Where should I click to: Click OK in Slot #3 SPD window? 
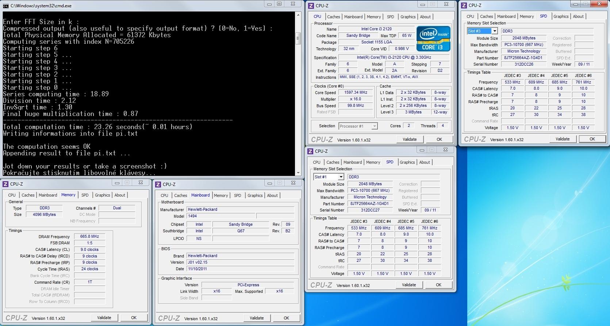pos(592,139)
